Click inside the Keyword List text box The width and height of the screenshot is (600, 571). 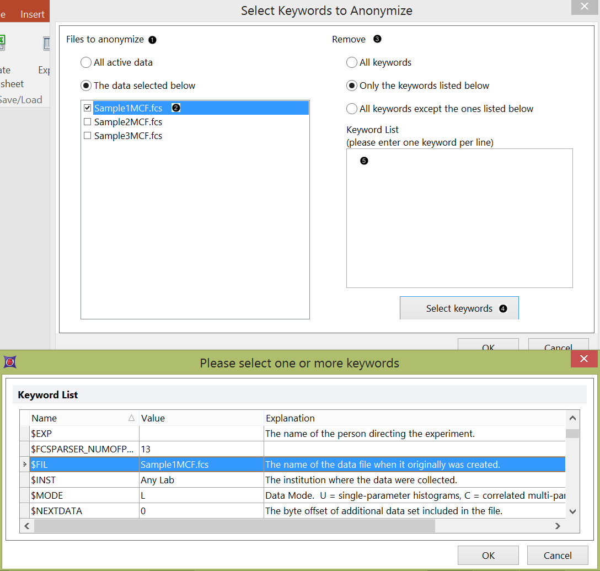tap(459, 221)
